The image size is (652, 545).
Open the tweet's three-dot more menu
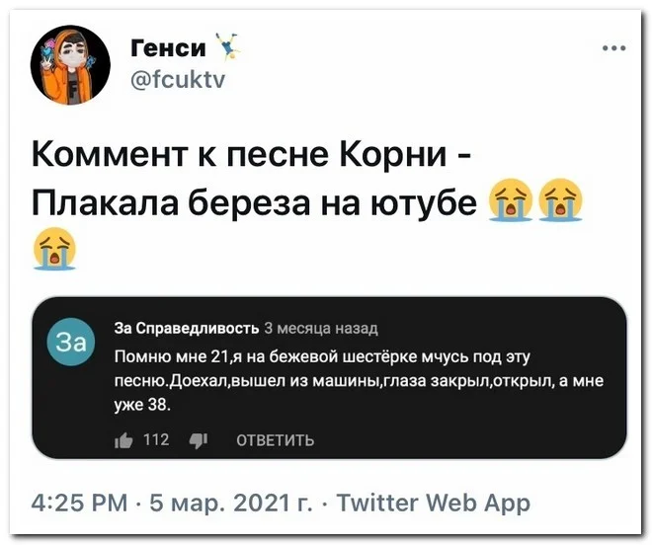tap(613, 48)
